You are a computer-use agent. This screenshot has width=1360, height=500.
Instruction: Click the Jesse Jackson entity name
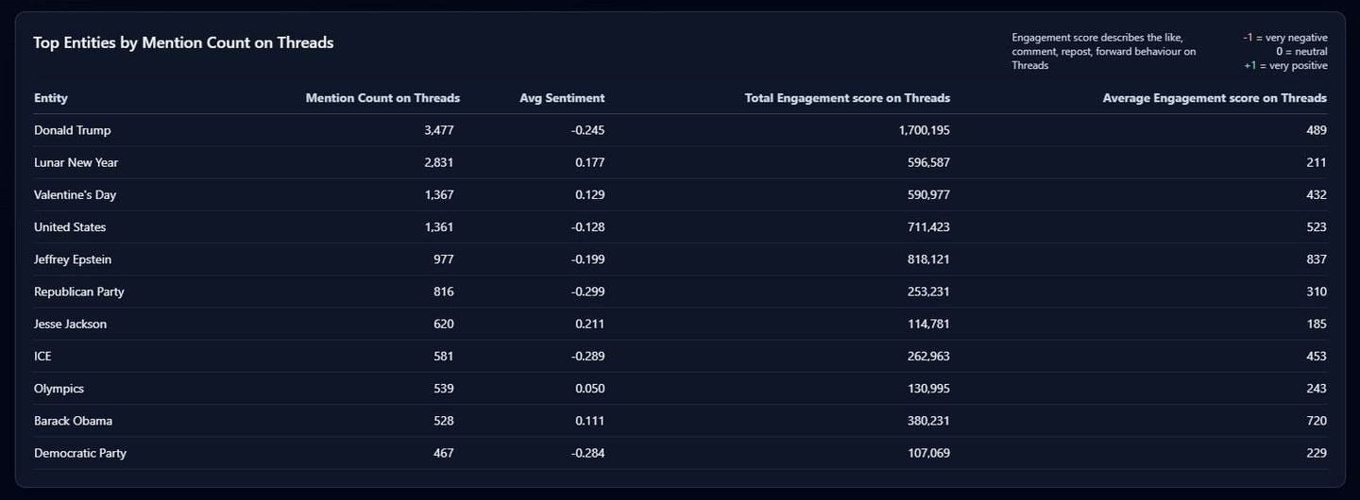point(71,325)
